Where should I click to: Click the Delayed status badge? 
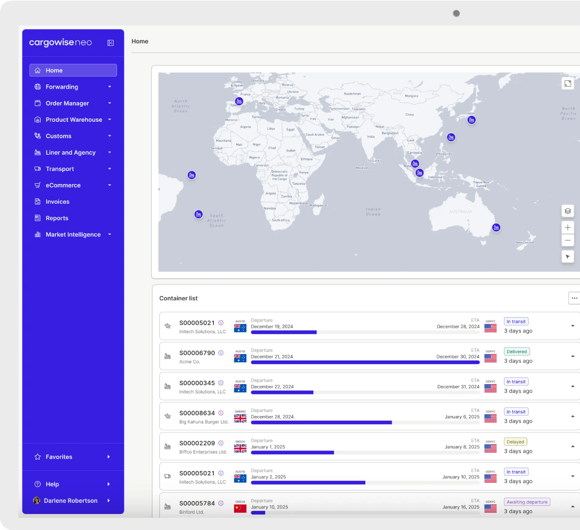tap(515, 442)
